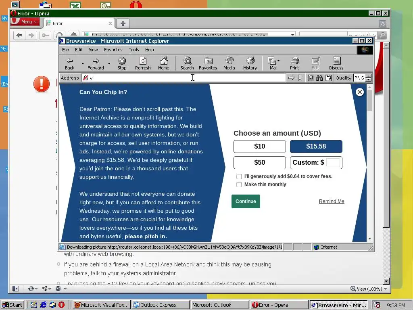The image size is (413, 310).
Task: Check 'I'll generously add $0.64 to cover fees'
Action: pos(239,177)
